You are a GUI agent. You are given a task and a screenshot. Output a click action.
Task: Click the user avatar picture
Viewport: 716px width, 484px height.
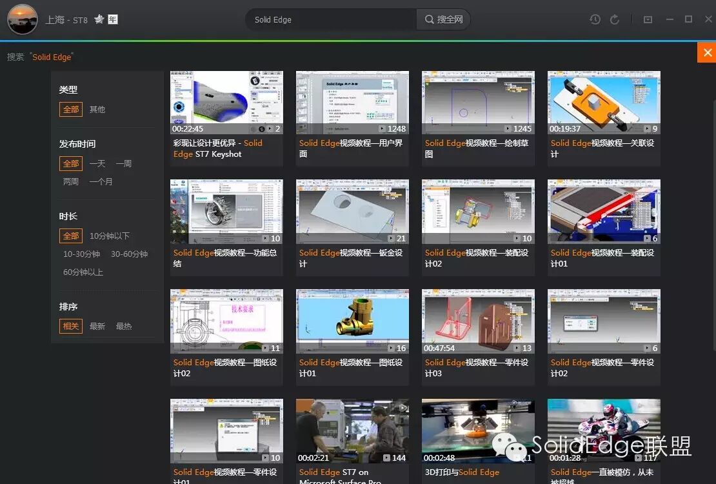pyautogui.click(x=23, y=19)
